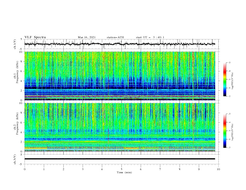Click the ch.2 spectrogram panel

pyautogui.click(x=120, y=127)
